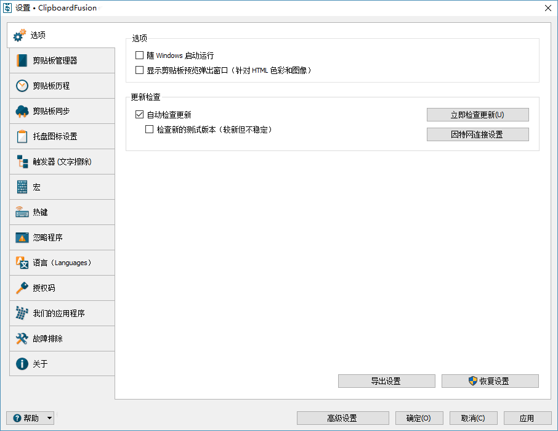Click the 触发器 flowchart icon
The height and width of the screenshot is (431, 558).
pyautogui.click(x=22, y=162)
